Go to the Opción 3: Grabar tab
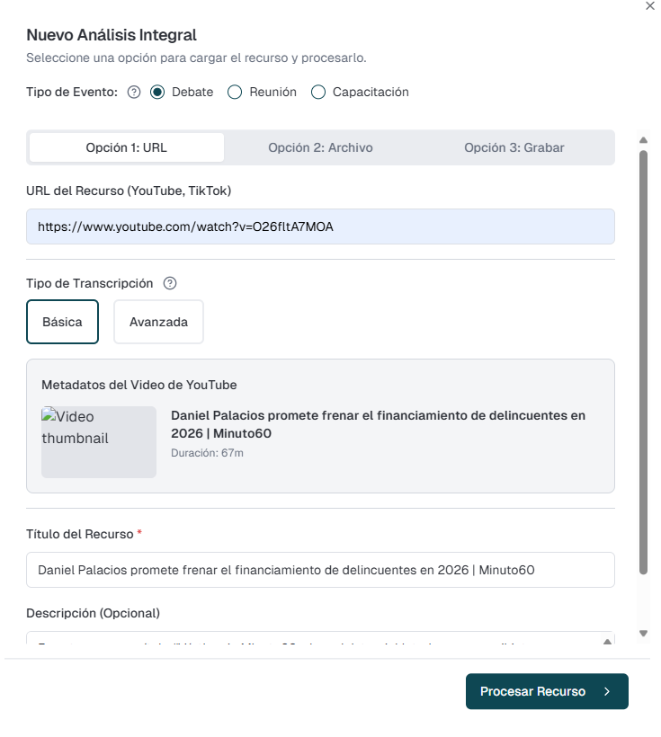This screenshot has width=661, height=737. [514, 147]
